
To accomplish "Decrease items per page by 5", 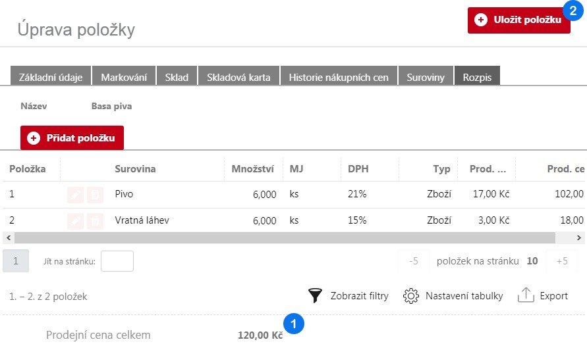I will [x=414, y=261].
